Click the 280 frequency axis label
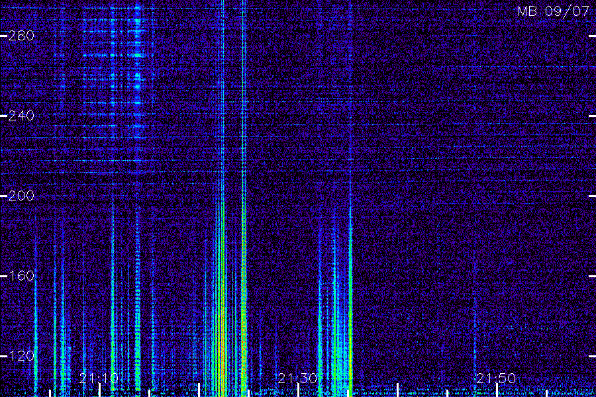Viewport: 596px width, 397px height. [x=21, y=36]
